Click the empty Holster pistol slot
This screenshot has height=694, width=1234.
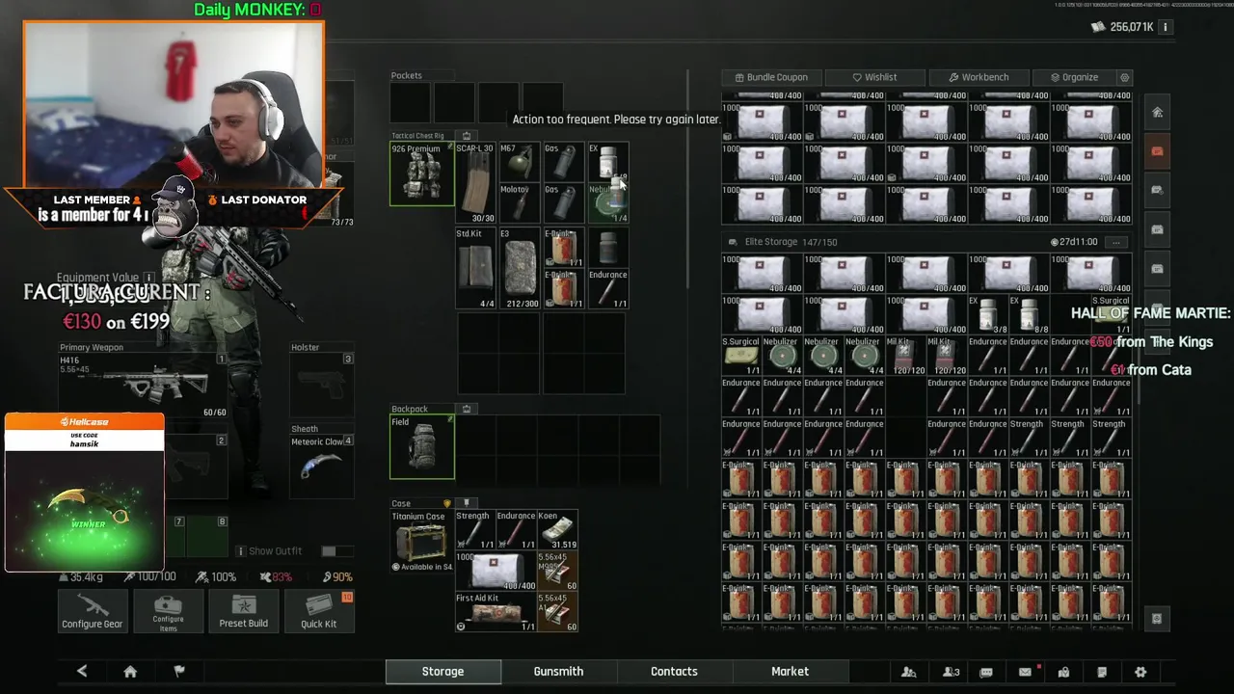pos(322,384)
